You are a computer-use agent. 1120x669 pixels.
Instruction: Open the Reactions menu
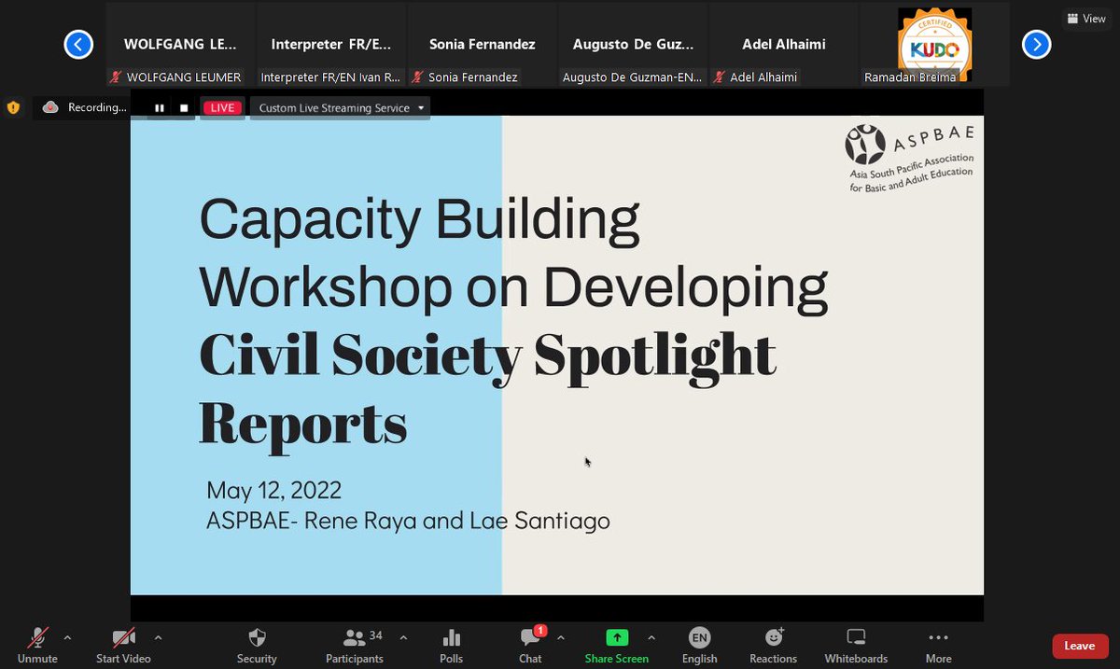coord(774,645)
